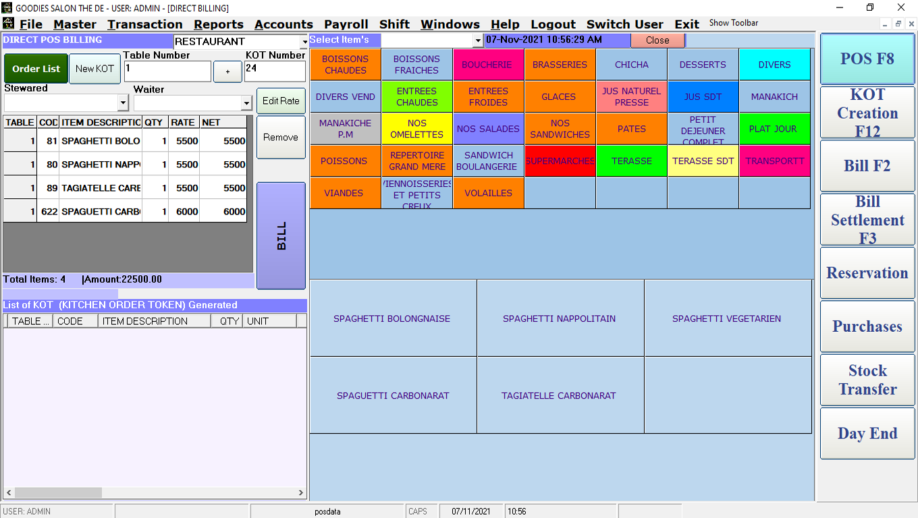The image size is (918, 518).
Task: Click the Table Number input field
Action: click(x=167, y=71)
